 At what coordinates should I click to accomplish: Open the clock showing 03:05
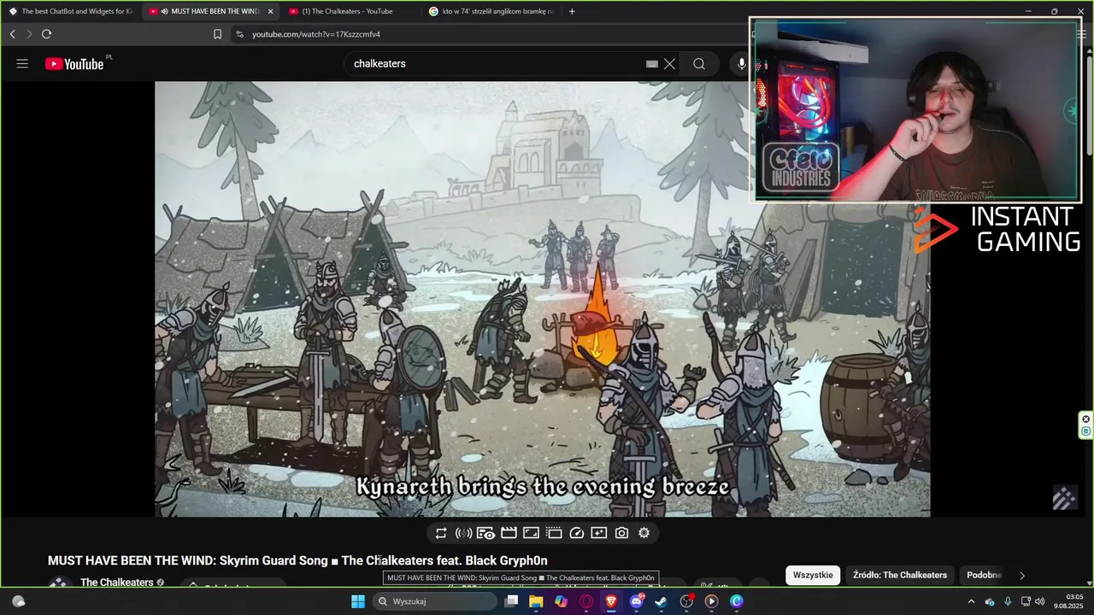[1068, 601]
